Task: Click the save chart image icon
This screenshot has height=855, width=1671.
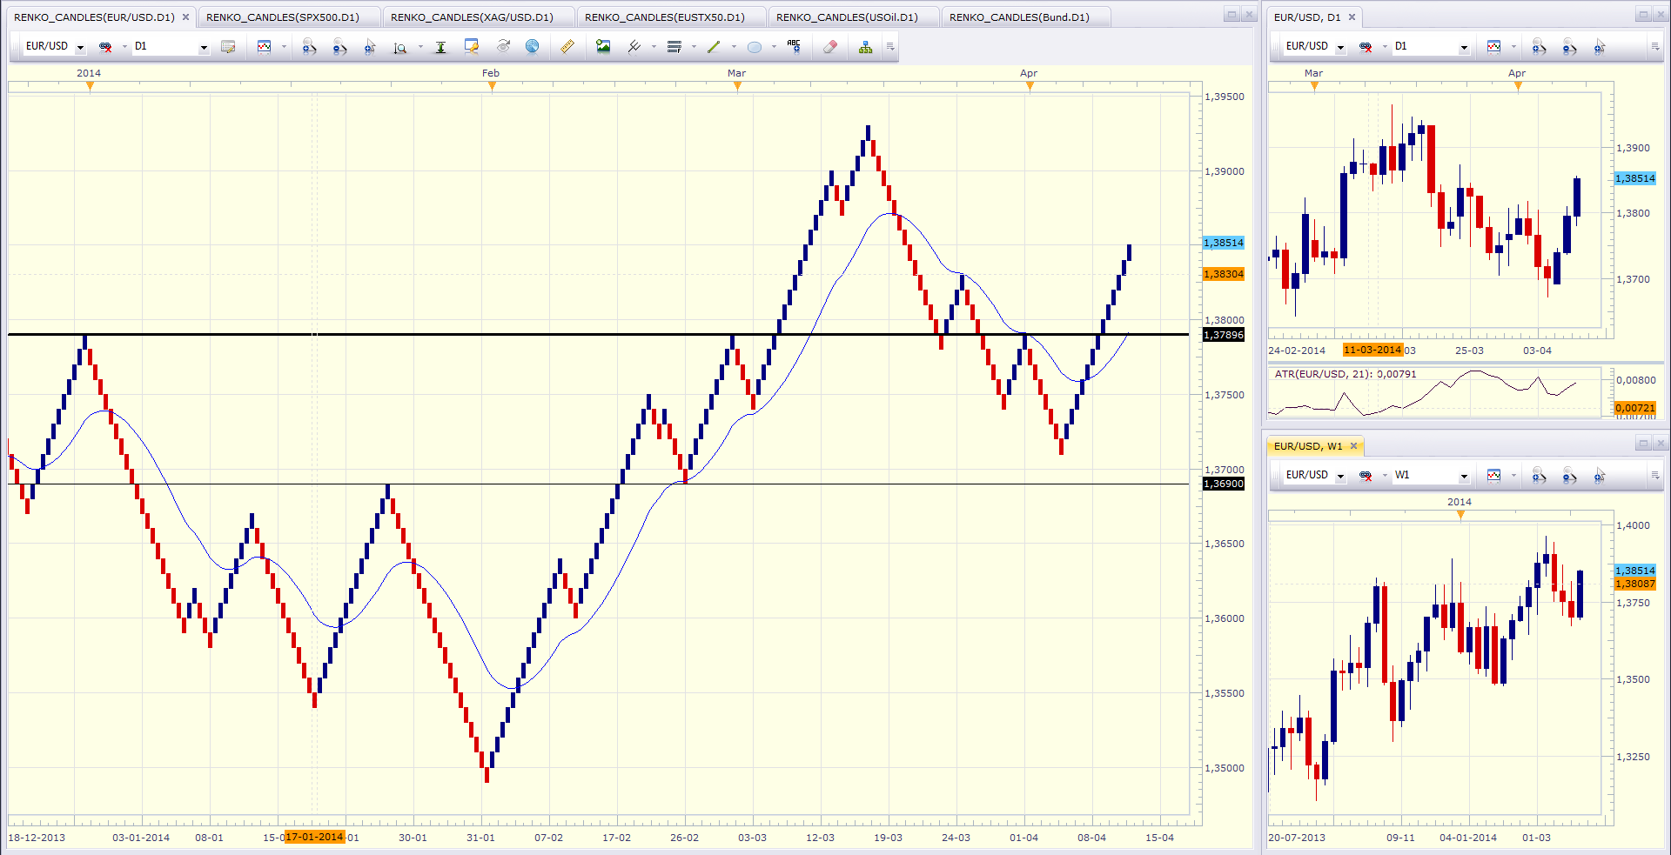Action: [x=603, y=47]
